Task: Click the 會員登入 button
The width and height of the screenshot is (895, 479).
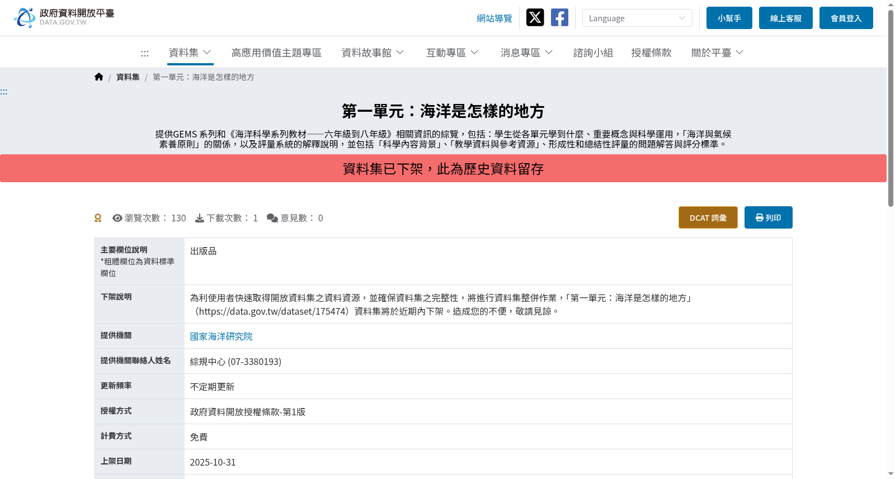Action: pyautogui.click(x=846, y=18)
